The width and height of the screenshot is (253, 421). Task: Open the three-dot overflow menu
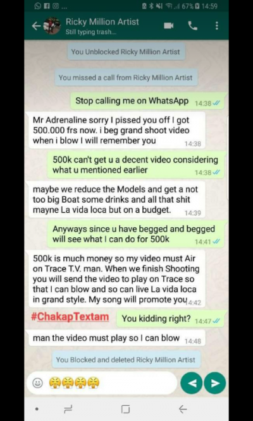(x=217, y=26)
